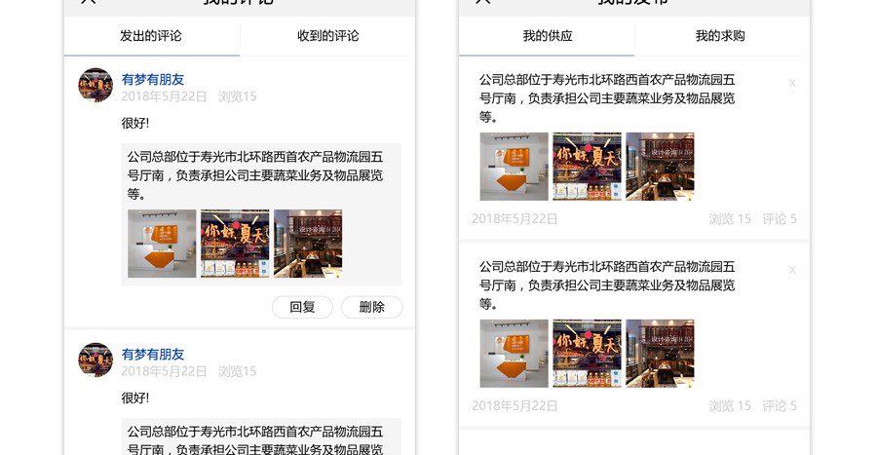This screenshot has width=877, height=455.
Task: Open first supply post's 你好夏天 photo
Action: tap(587, 167)
